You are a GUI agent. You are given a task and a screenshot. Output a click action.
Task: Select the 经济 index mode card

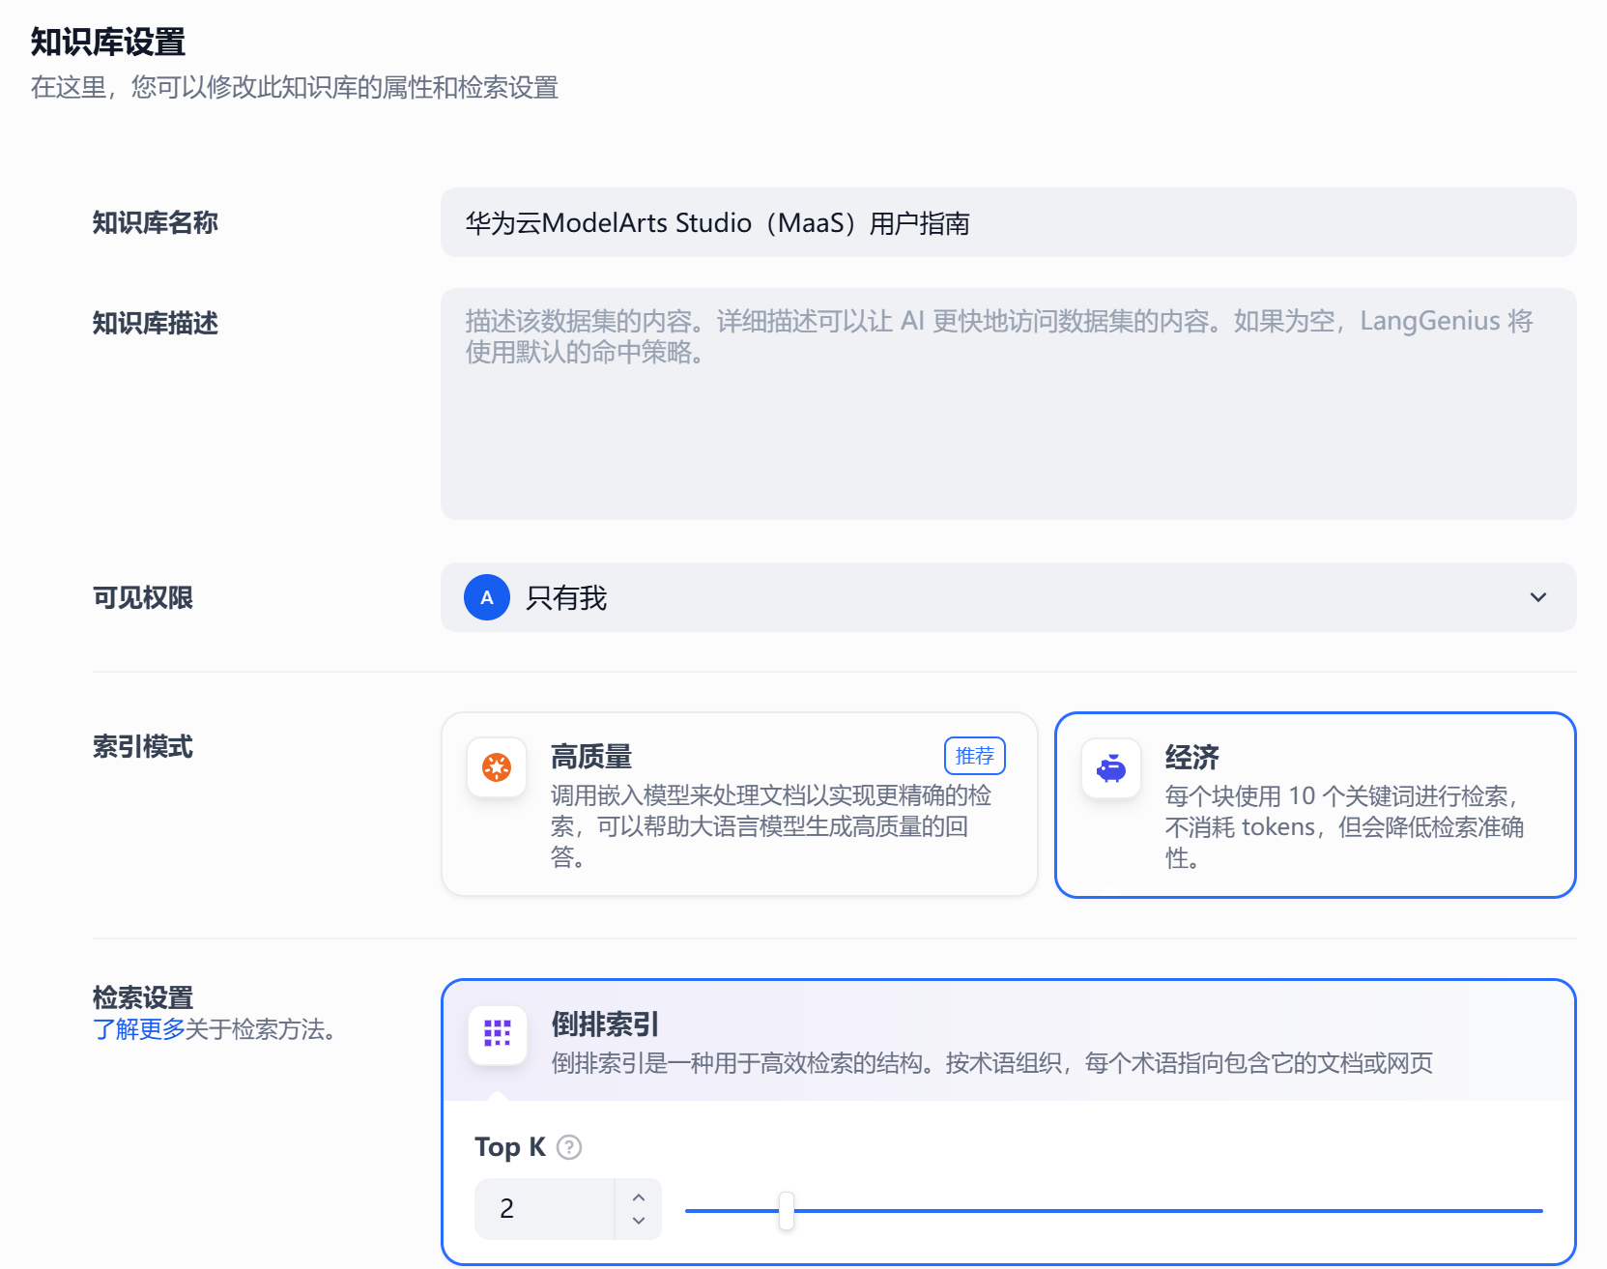tap(1315, 805)
